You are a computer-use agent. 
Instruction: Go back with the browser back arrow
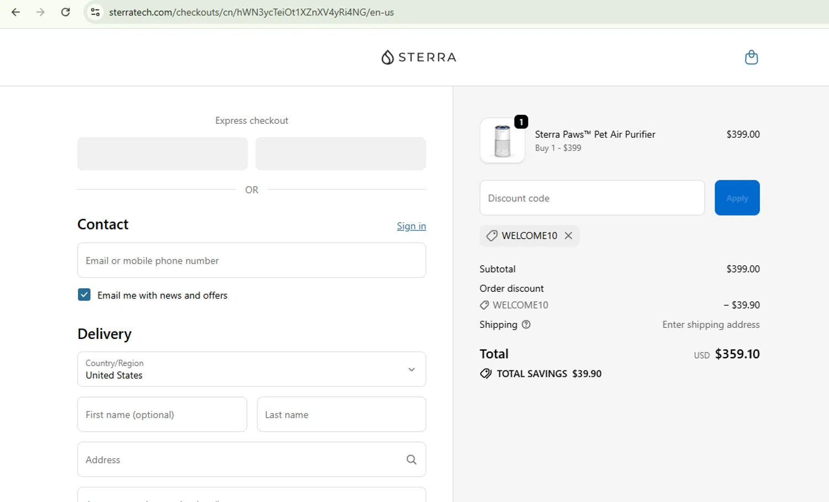click(15, 12)
